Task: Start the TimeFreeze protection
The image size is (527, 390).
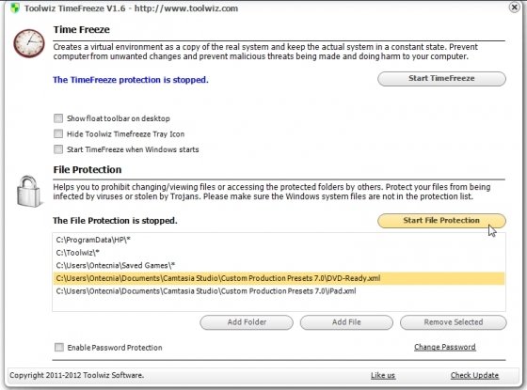Action: (441, 79)
